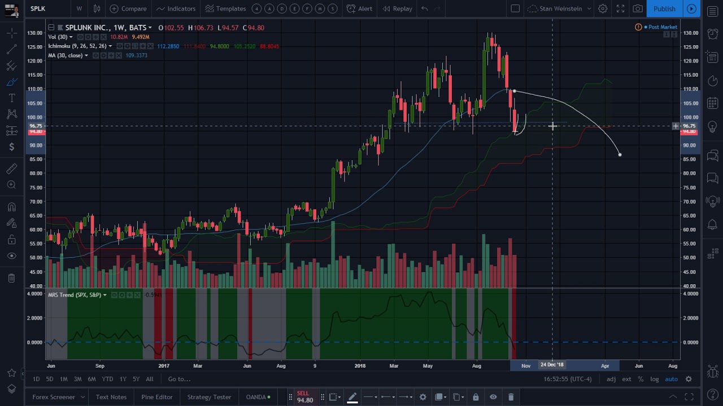Open the object tree layers icon
The image size is (723, 406).
(x=11, y=389)
